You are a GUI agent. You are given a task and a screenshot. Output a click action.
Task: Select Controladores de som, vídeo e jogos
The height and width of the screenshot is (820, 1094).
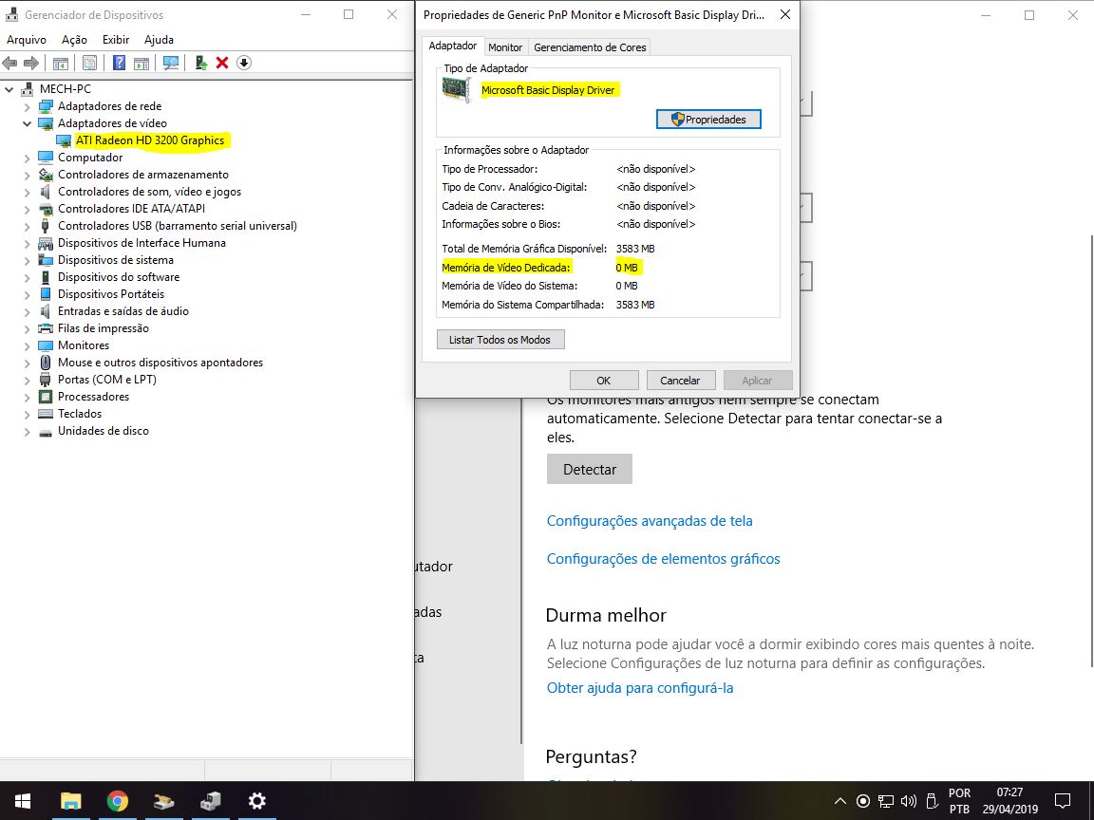[x=149, y=192]
